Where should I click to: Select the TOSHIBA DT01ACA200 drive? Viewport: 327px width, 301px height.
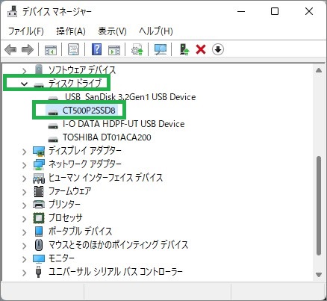click(x=107, y=137)
